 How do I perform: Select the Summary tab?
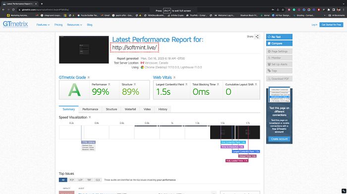point(68,110)
